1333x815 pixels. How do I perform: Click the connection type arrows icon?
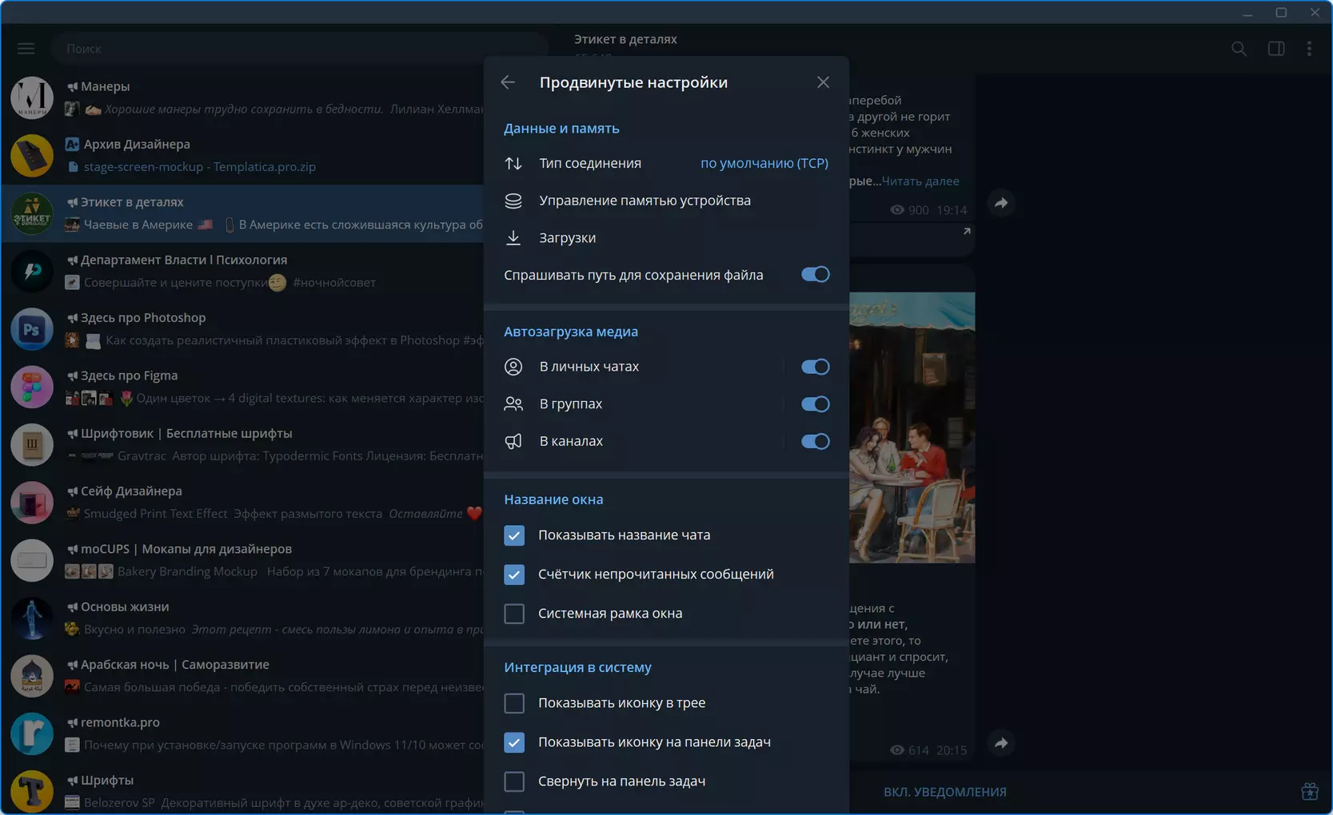[x=513, y=163]
